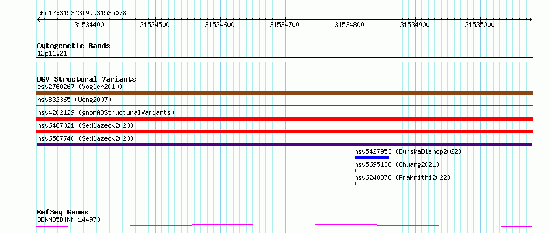Click ruler position 31534500
Viewport: 550px width, 233px height.
[154, 25]
